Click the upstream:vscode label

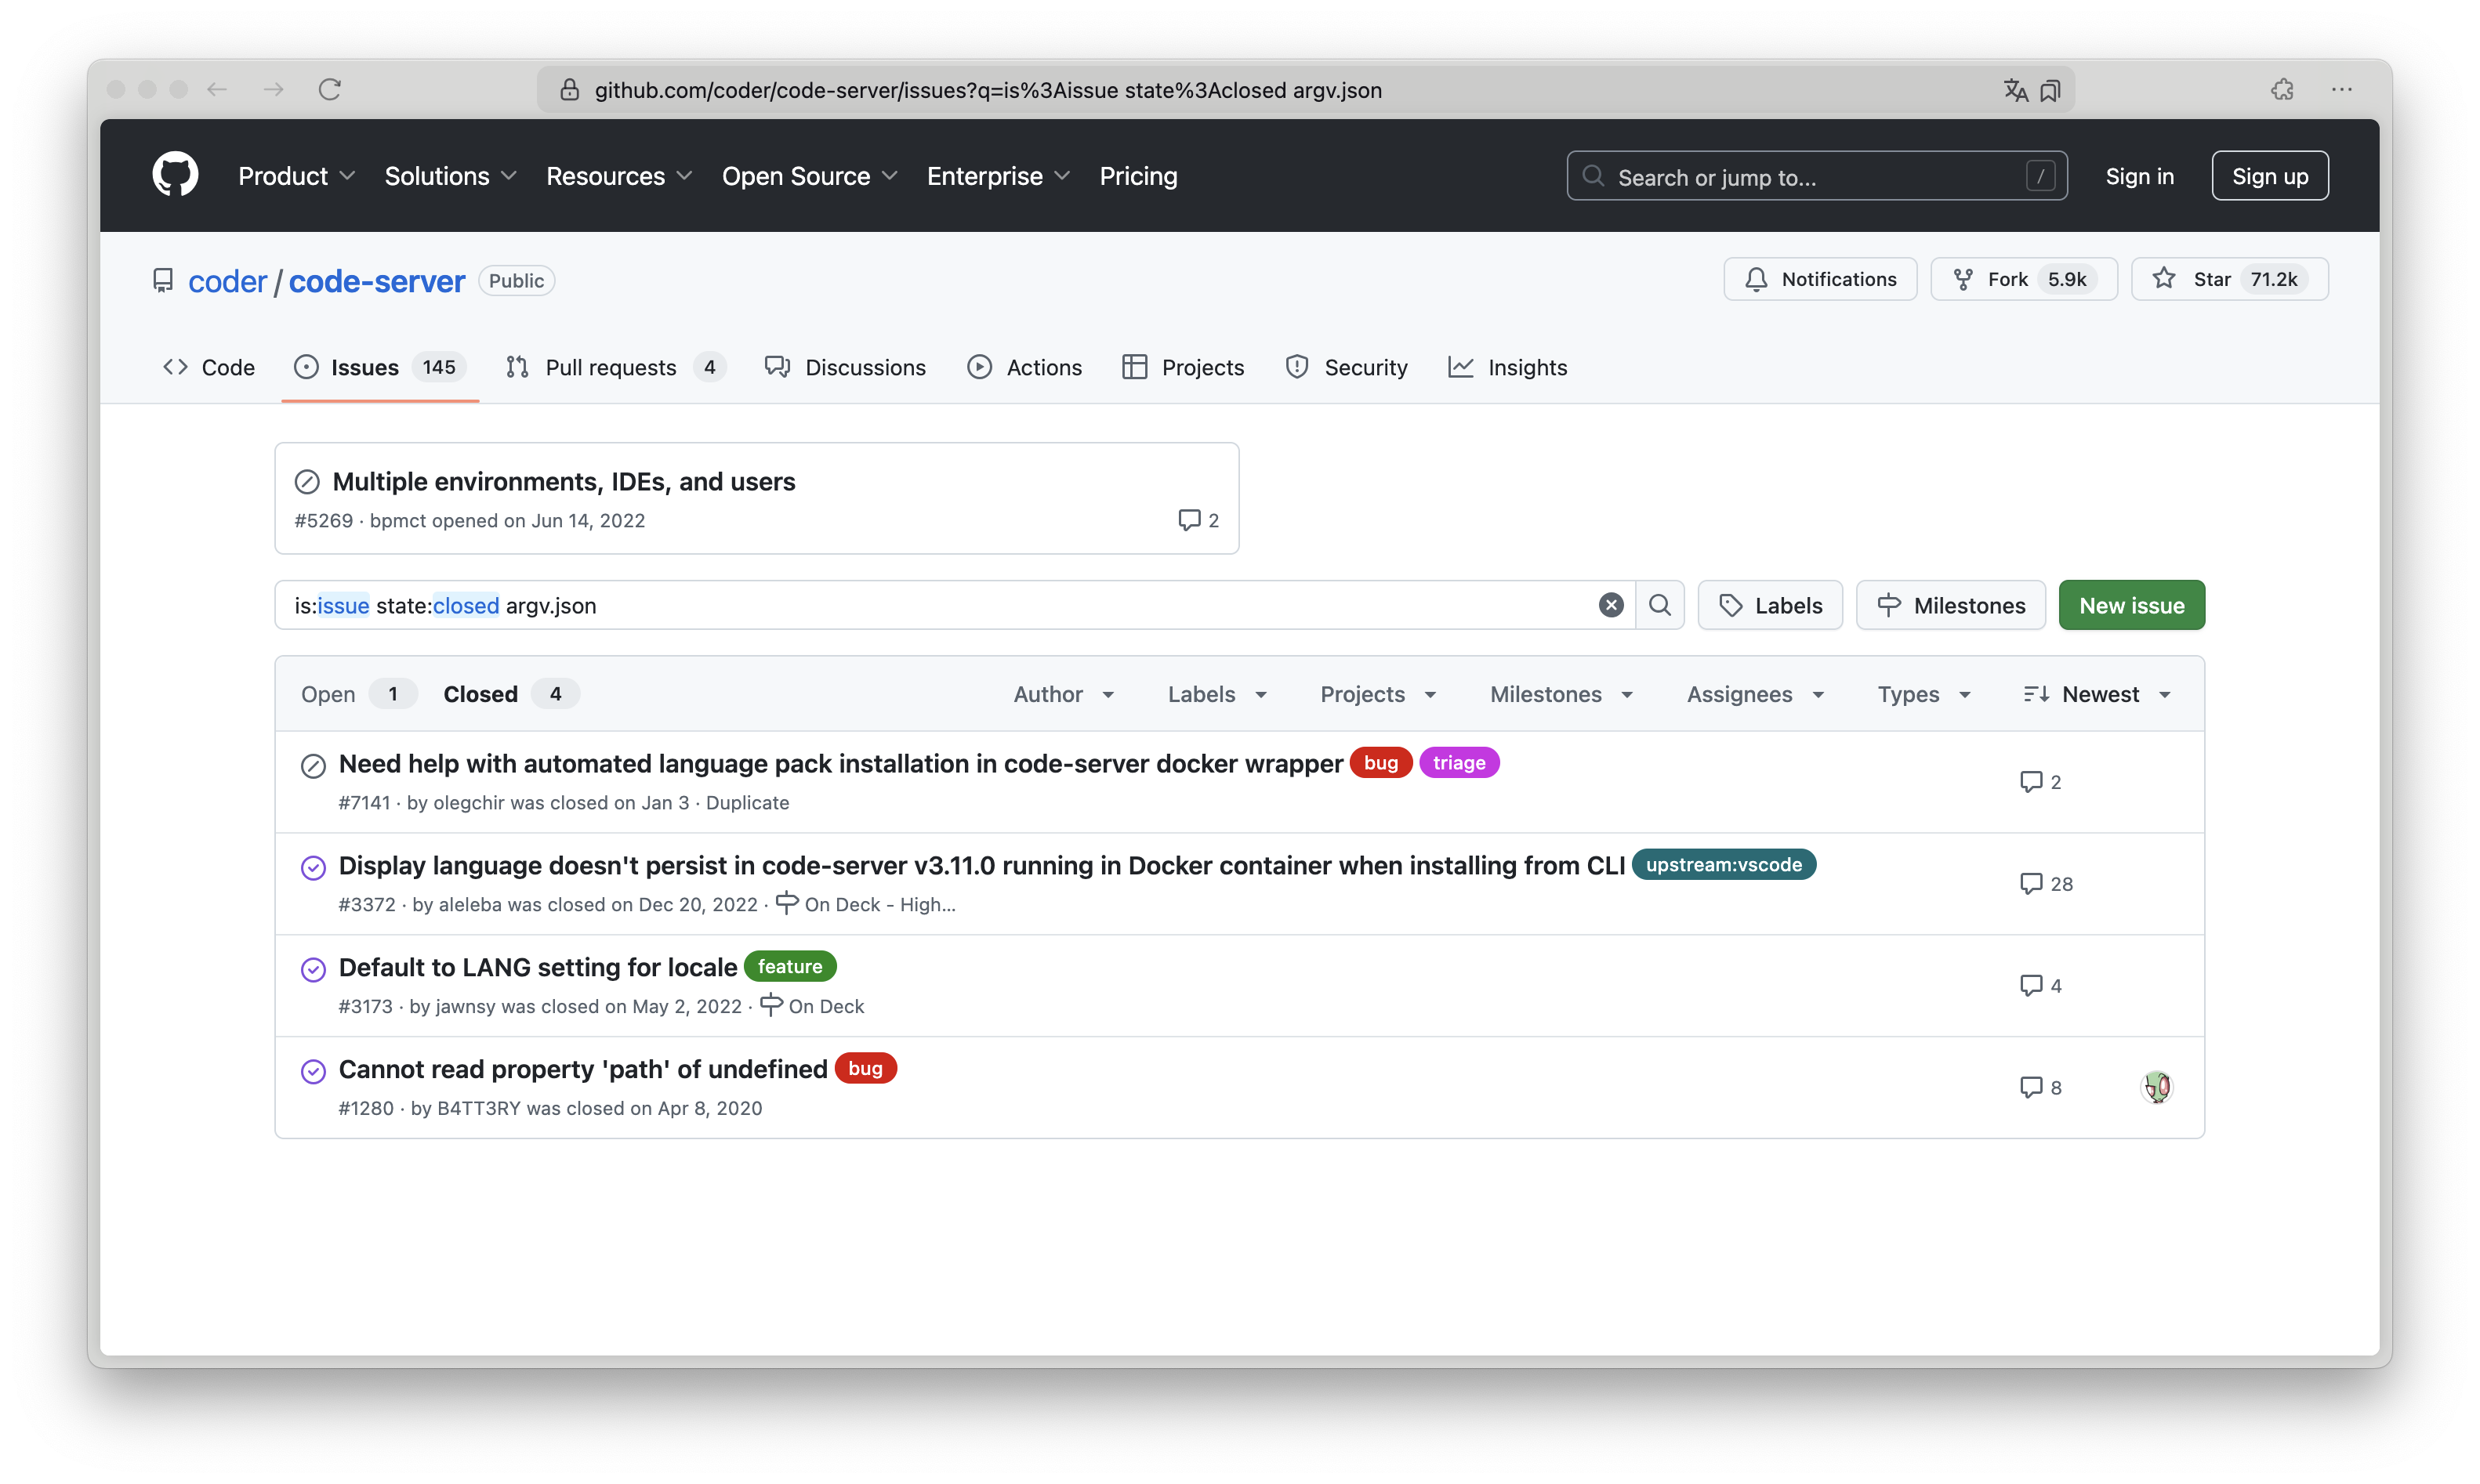click(1723, 865)
